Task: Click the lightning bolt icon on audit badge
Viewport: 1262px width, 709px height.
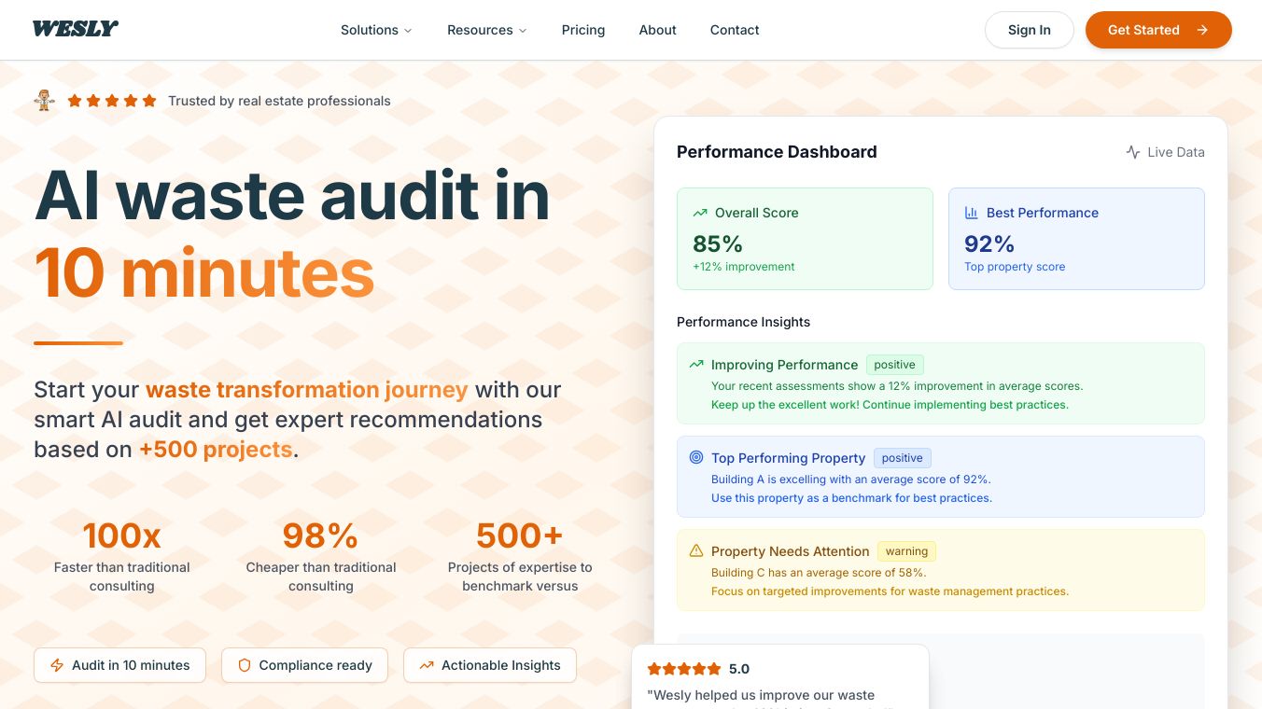Action: [57, 665]
